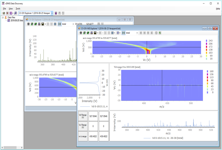Click the save disk icon in CV-DV-MS Explorer toolbar
The width and height of the screenshot is (222, 150).
pos(95,33)
